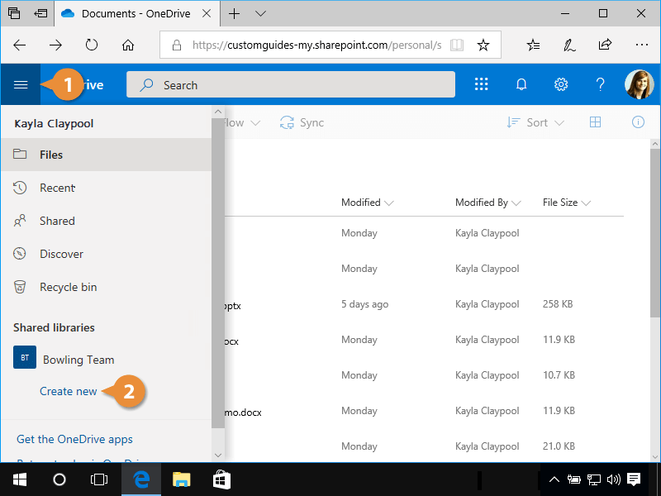Open the favorites hub
Viewport: 661px width, 496px height.
pyautogui.click(x=533, y=45)
